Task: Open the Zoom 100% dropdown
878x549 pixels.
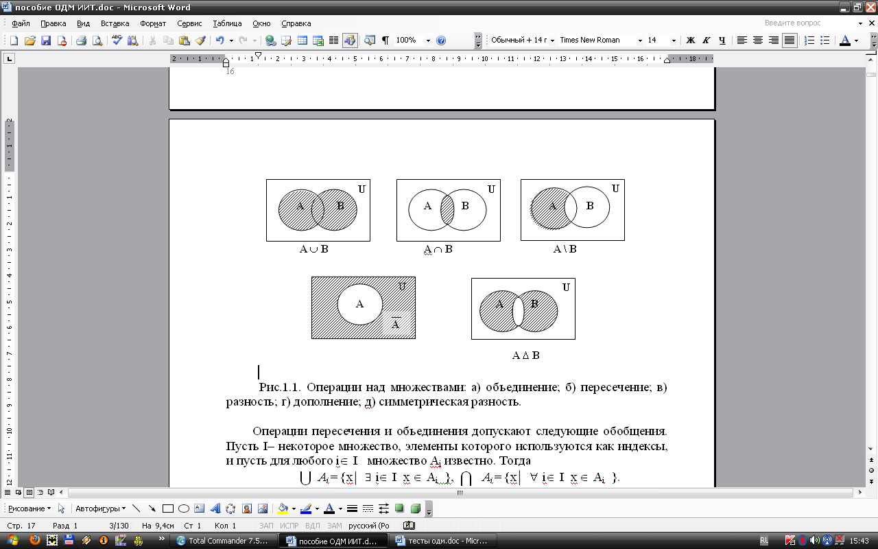Action: [428, 40]
